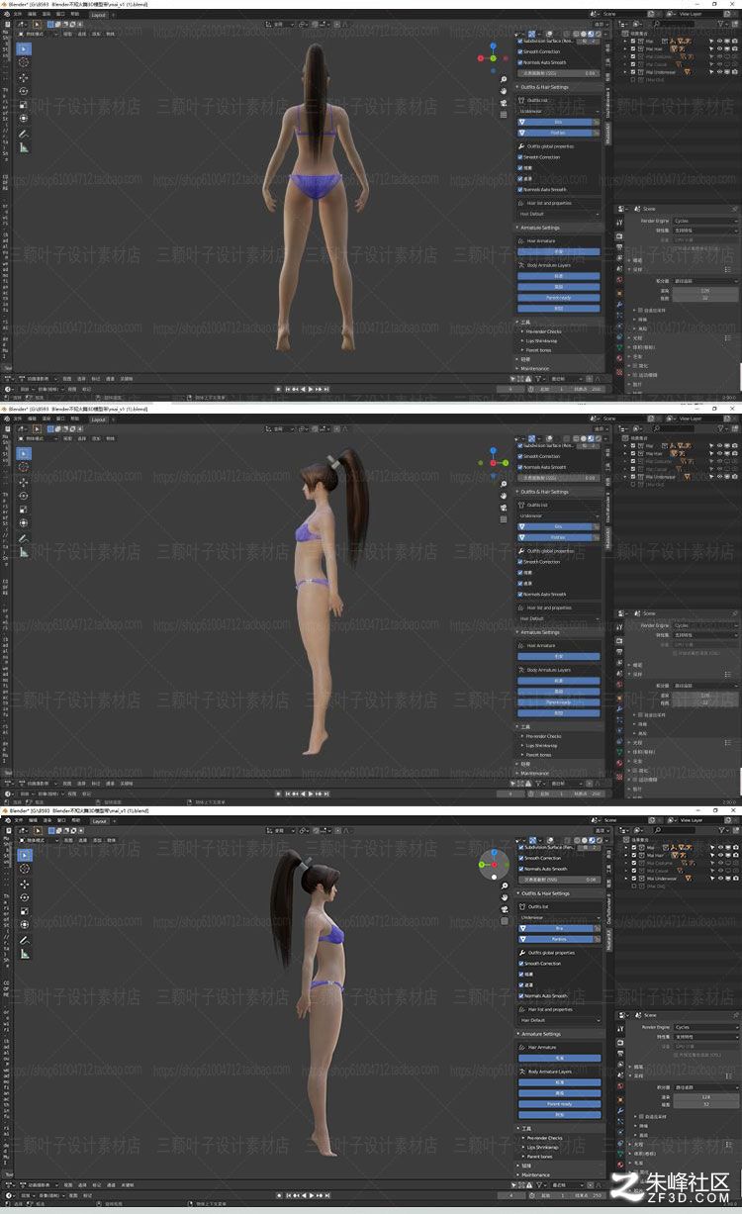Choose the Move tool in bottom screenshot
The image size is (742, 1214).
pos(24,884)
